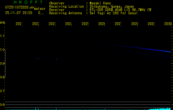The width and height of the screenshot is (173, 110).
Task: Select the text 5el Yagi Az 280 for Seoul
Action: 114,13
